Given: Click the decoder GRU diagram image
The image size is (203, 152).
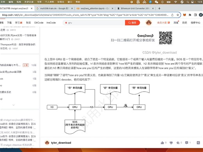Looking at the screenshot, I should click(x=98, y=109).
